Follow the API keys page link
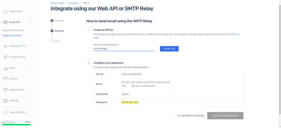Screen dimensions: 281x128 tap(235, 34)
